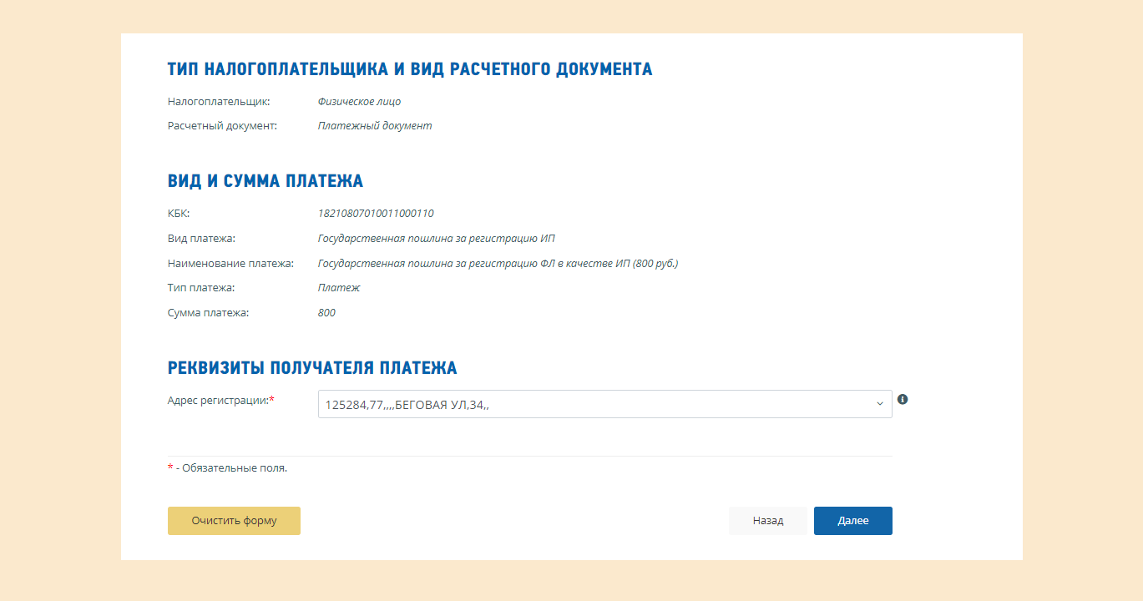Click the Сумма платежа value 800
Viewport: 1143px width, 601px height.
[326, 313]
